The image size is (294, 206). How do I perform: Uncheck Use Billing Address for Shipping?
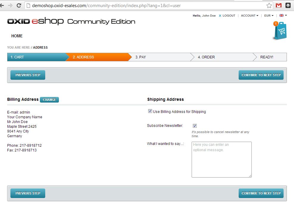click(150, 111)
